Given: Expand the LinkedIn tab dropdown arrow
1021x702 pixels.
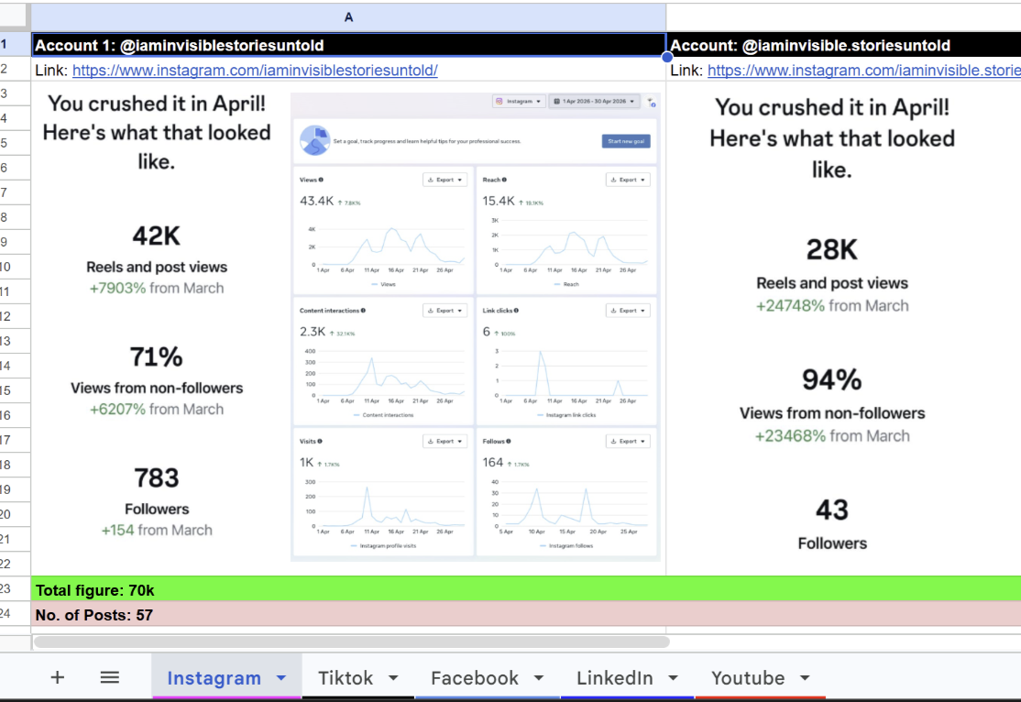Looking at the screenshot, I should pyautogui.click(x=673, y=678).
